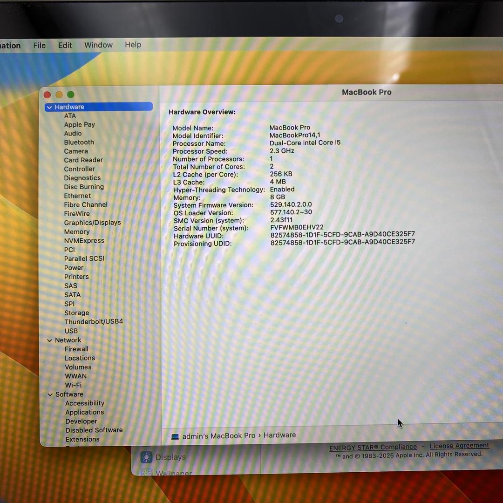Open the Edit menu

[65, 45]
